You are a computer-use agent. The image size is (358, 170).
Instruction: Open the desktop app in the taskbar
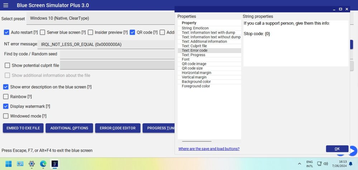[20, 164]
